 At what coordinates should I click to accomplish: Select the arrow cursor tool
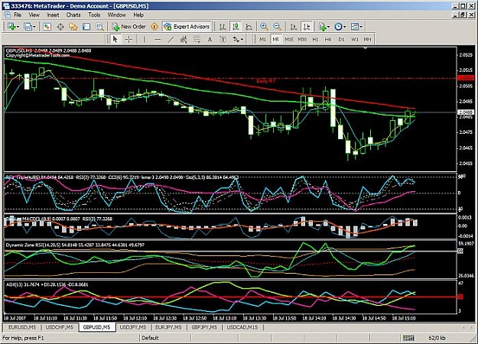115,39
